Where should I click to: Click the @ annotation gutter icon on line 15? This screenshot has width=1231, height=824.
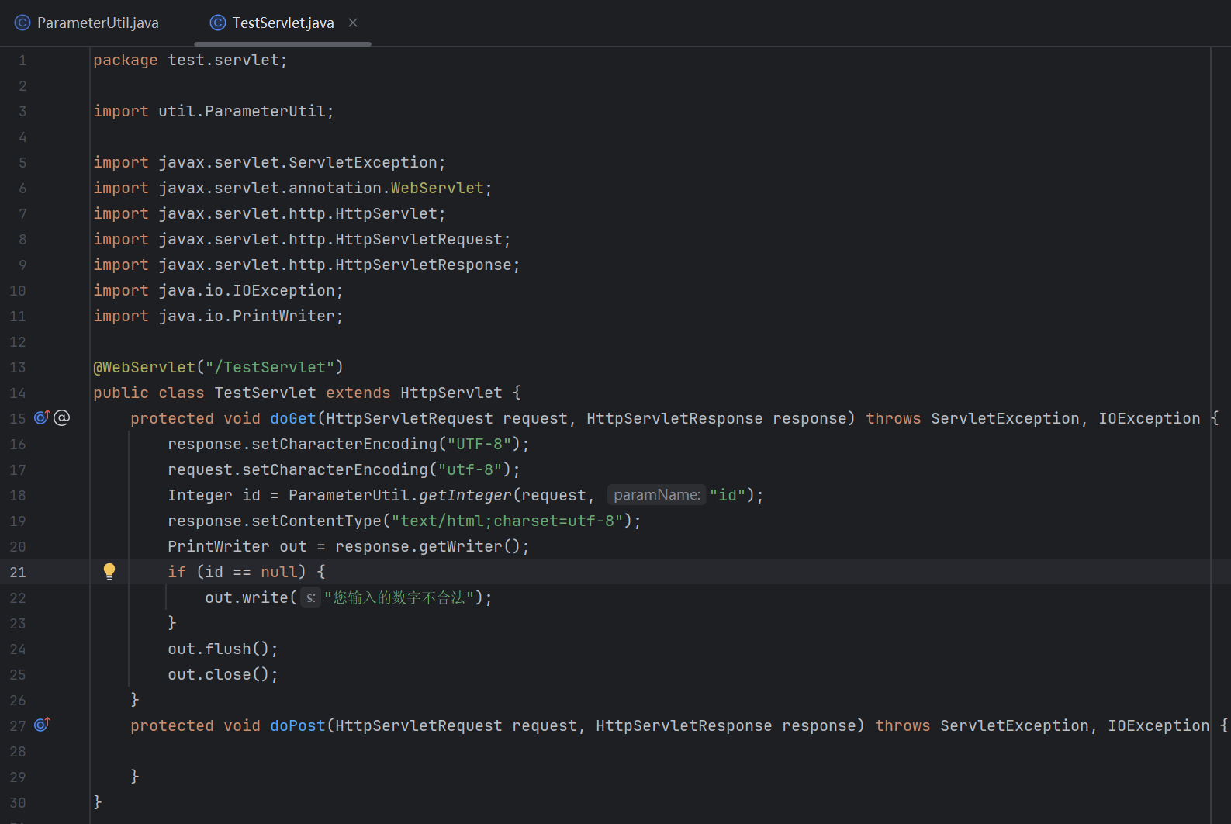62,417
